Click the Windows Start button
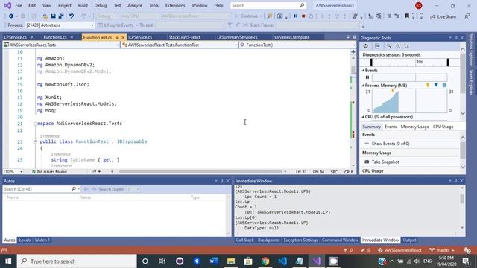477x268 pixels. click(x=8, y=261)
